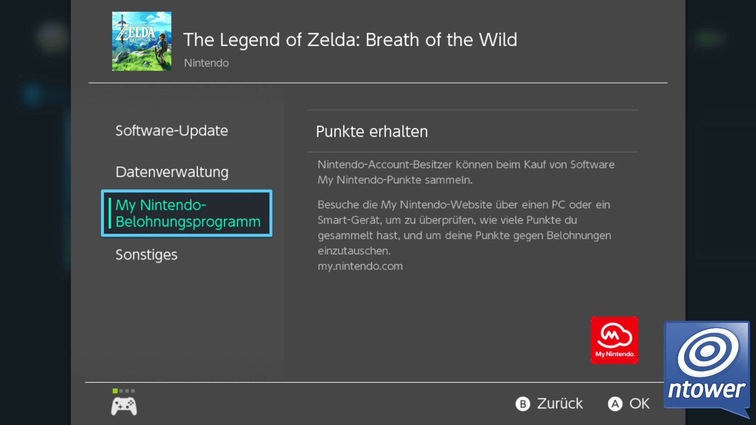Select Datenverwaltung in the sidebar
756x425 pixels.
172,172
